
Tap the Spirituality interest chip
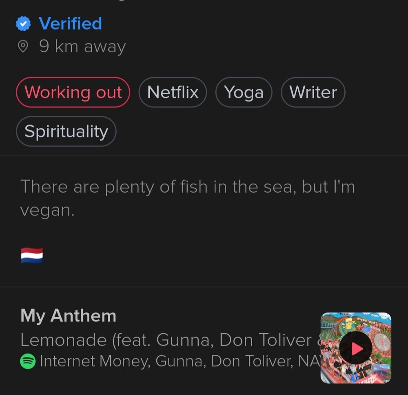click(x=66, y=131)
